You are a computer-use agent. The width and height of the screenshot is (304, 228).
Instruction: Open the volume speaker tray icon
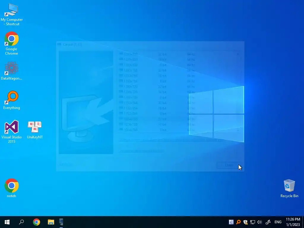259,222
